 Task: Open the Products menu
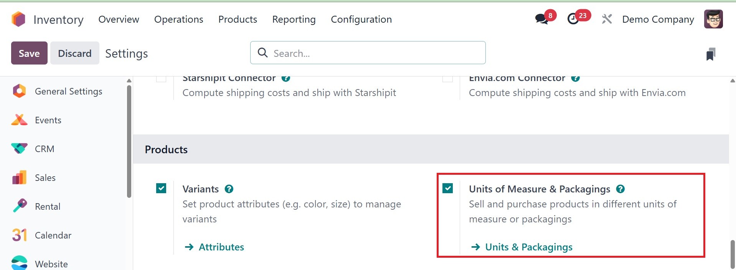click(x=238, y=20)
